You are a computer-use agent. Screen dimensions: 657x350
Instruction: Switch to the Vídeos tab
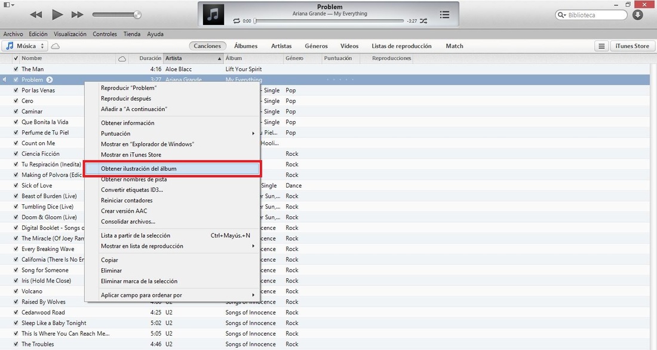(349, 46)
